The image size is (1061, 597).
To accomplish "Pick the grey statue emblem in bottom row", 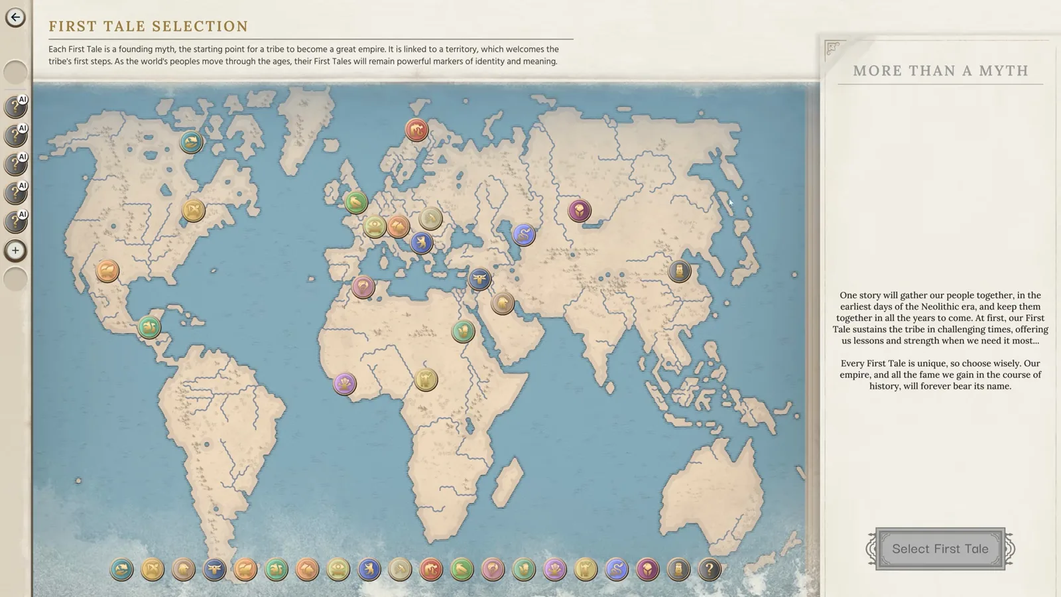I will (678, 569).
